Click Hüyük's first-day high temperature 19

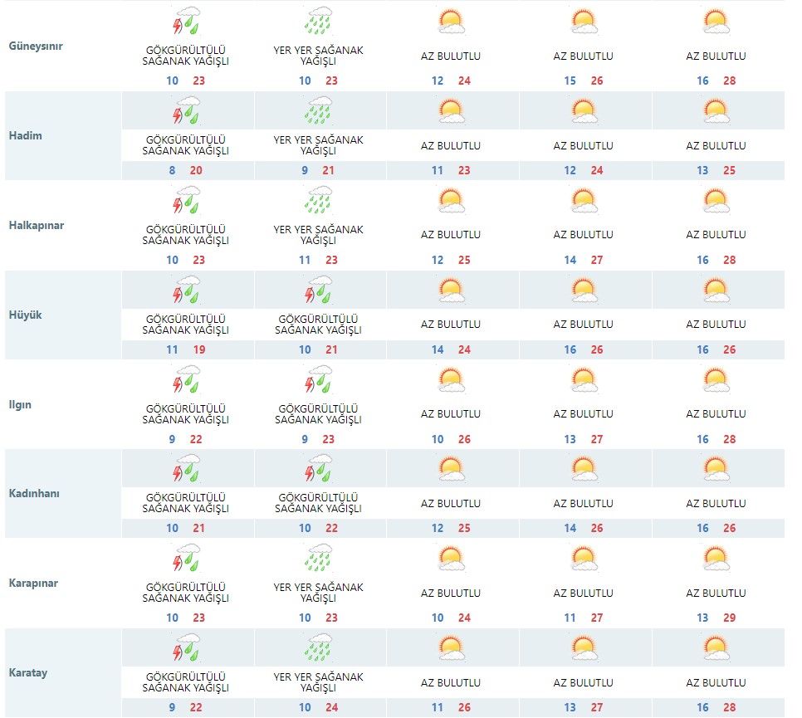(x=199, y=349)
